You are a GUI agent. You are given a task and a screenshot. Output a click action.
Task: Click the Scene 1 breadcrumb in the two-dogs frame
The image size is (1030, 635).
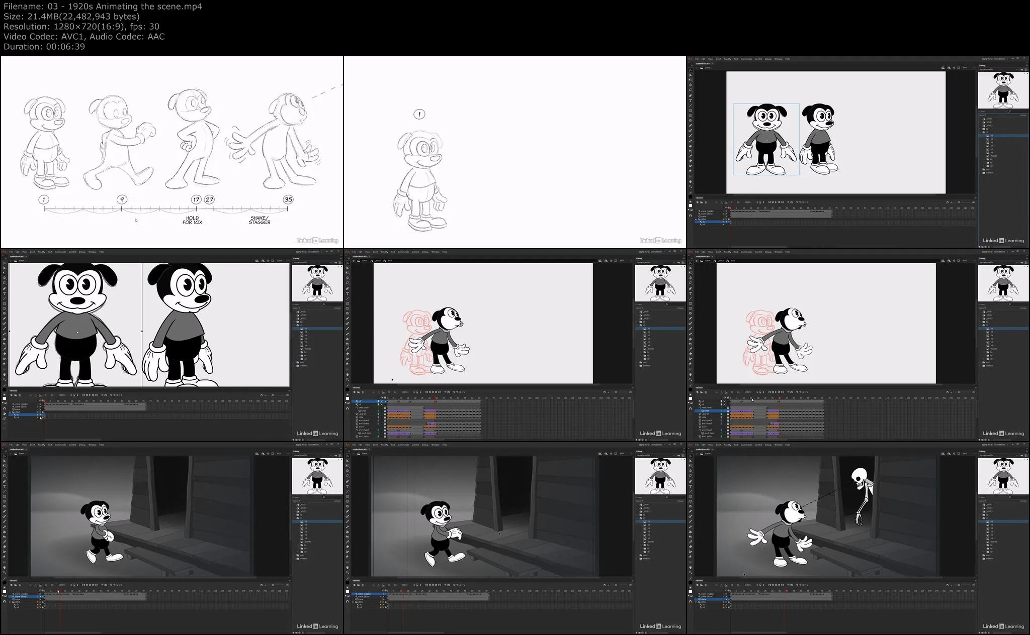(708, 68)
